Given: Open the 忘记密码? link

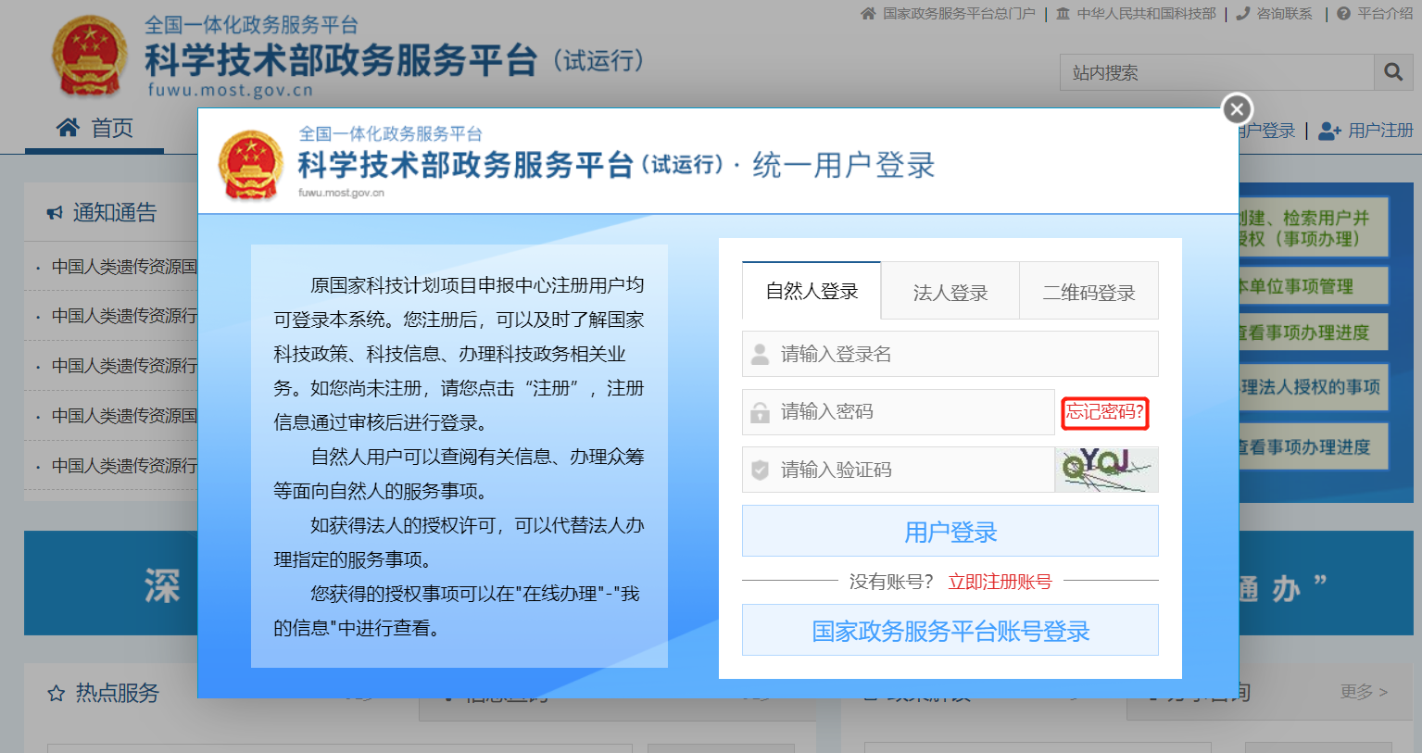Looking at the screenshot, I should [1104, 412].
